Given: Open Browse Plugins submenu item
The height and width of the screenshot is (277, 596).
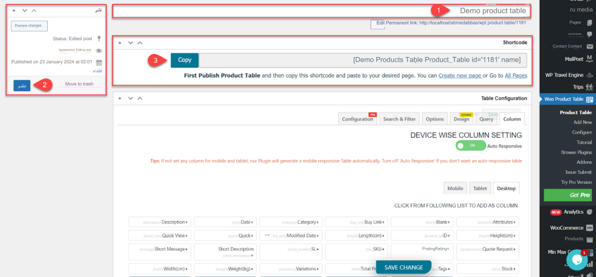Looking at the screenshot, I should point(576,152).
